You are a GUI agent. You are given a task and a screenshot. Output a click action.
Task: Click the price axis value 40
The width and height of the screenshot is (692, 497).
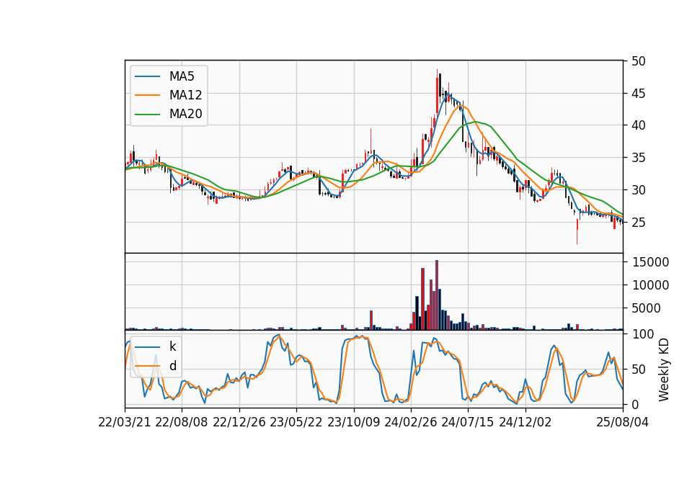click(638, 125)
